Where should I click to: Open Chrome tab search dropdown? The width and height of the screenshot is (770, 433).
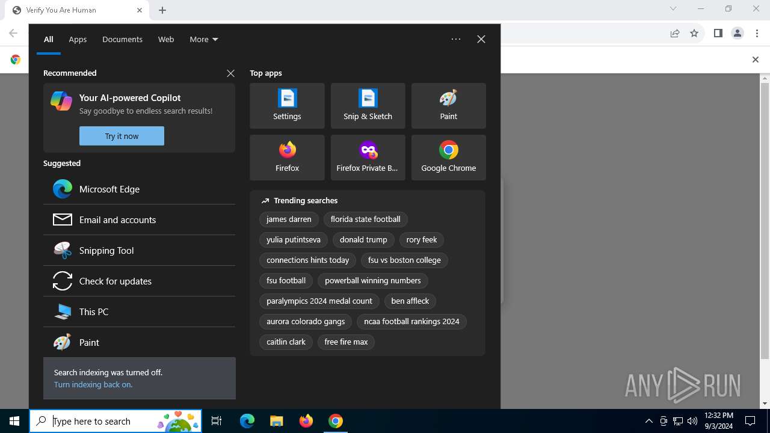click(x=673, y=9)
